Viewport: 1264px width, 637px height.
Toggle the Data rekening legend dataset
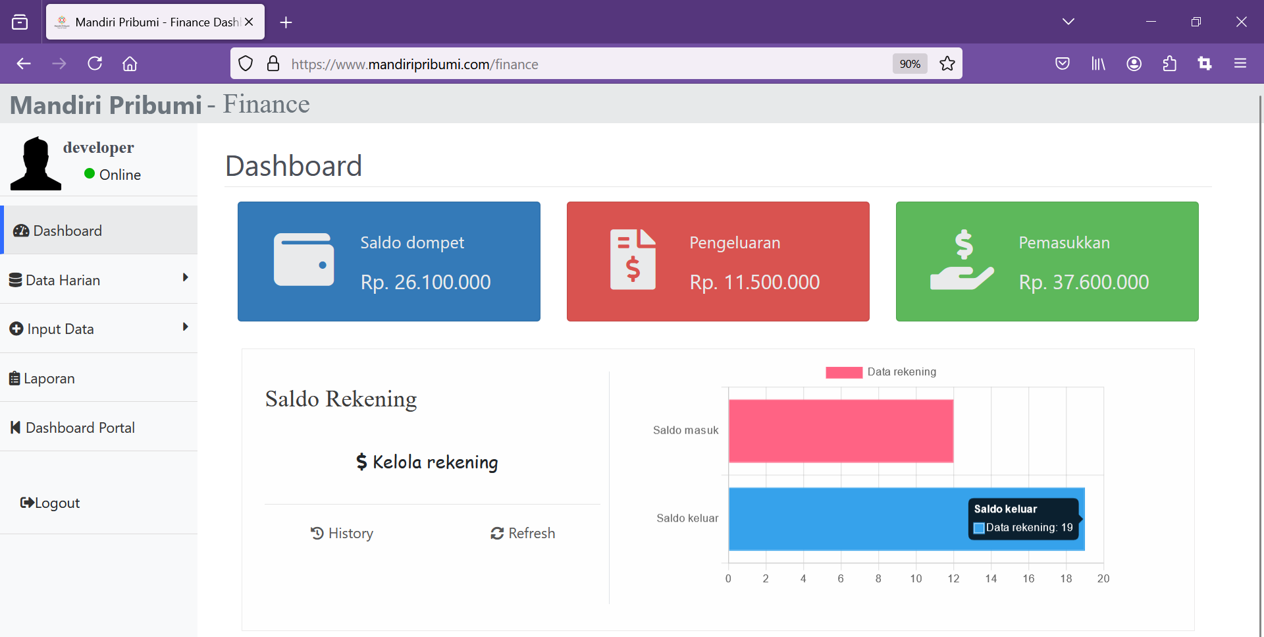pyautogui.click(x=881, y=372)
